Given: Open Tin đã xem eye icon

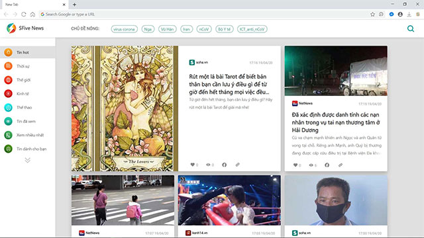Looking at the screenshot, I should click(x=8, y=121).
